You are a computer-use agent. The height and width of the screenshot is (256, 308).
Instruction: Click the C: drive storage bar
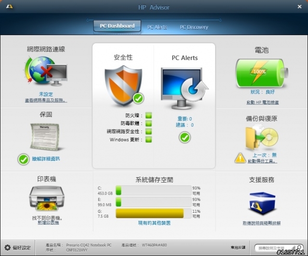tap(154, 191)
